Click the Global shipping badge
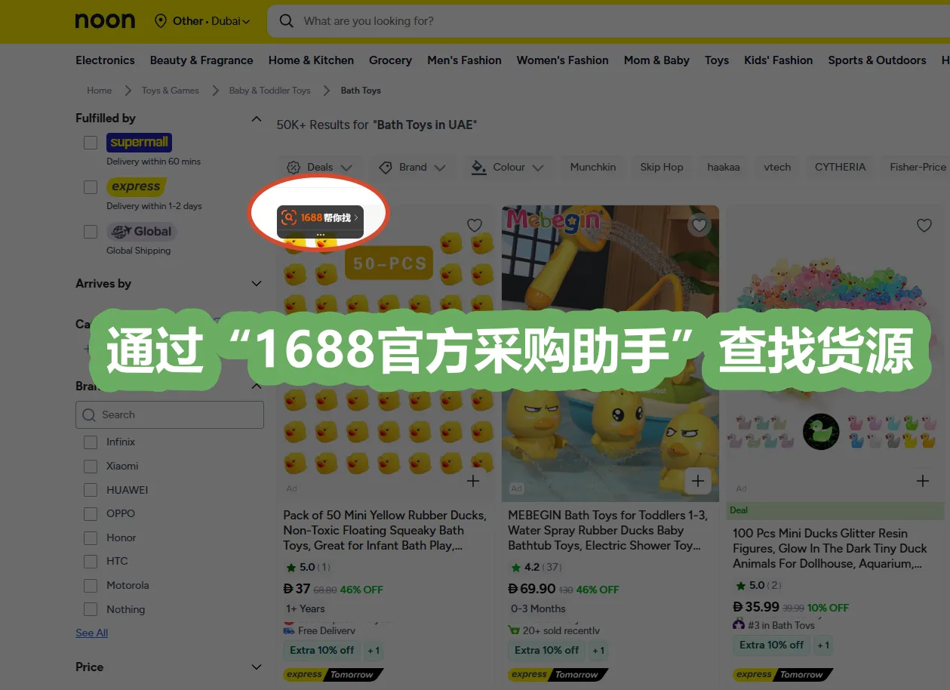 (x=141, y=231)
